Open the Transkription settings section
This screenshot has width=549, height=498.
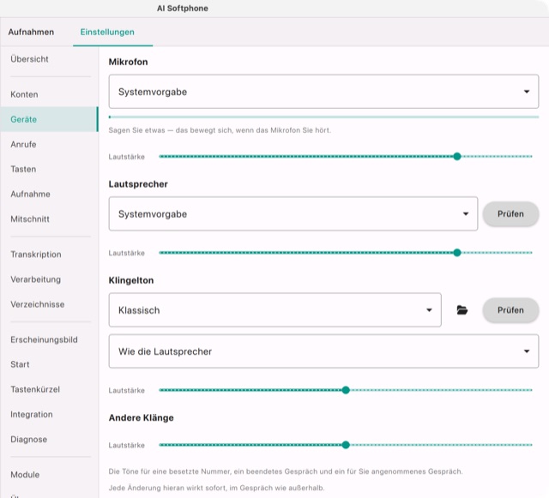tap(49, 255)
